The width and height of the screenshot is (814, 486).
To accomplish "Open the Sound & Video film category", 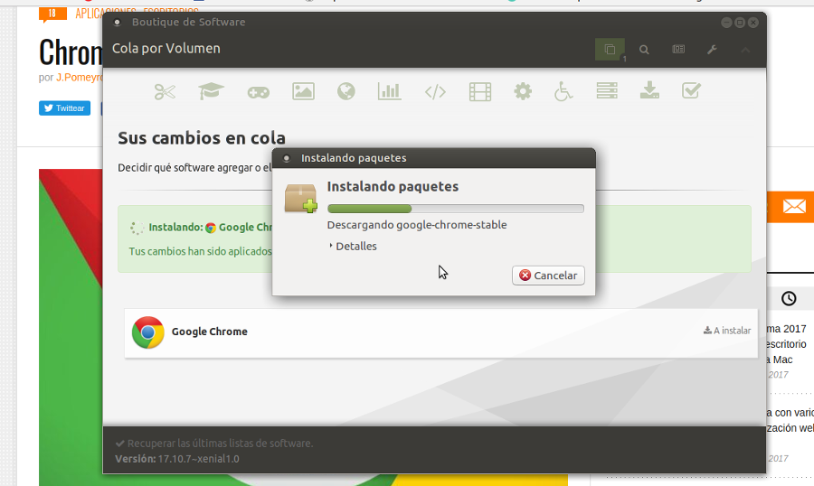I will pyautogui.click(x=480, y=92).
